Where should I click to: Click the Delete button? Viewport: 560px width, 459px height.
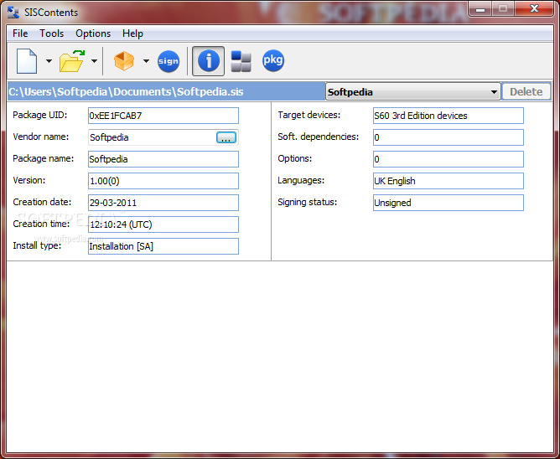point(526,92)
